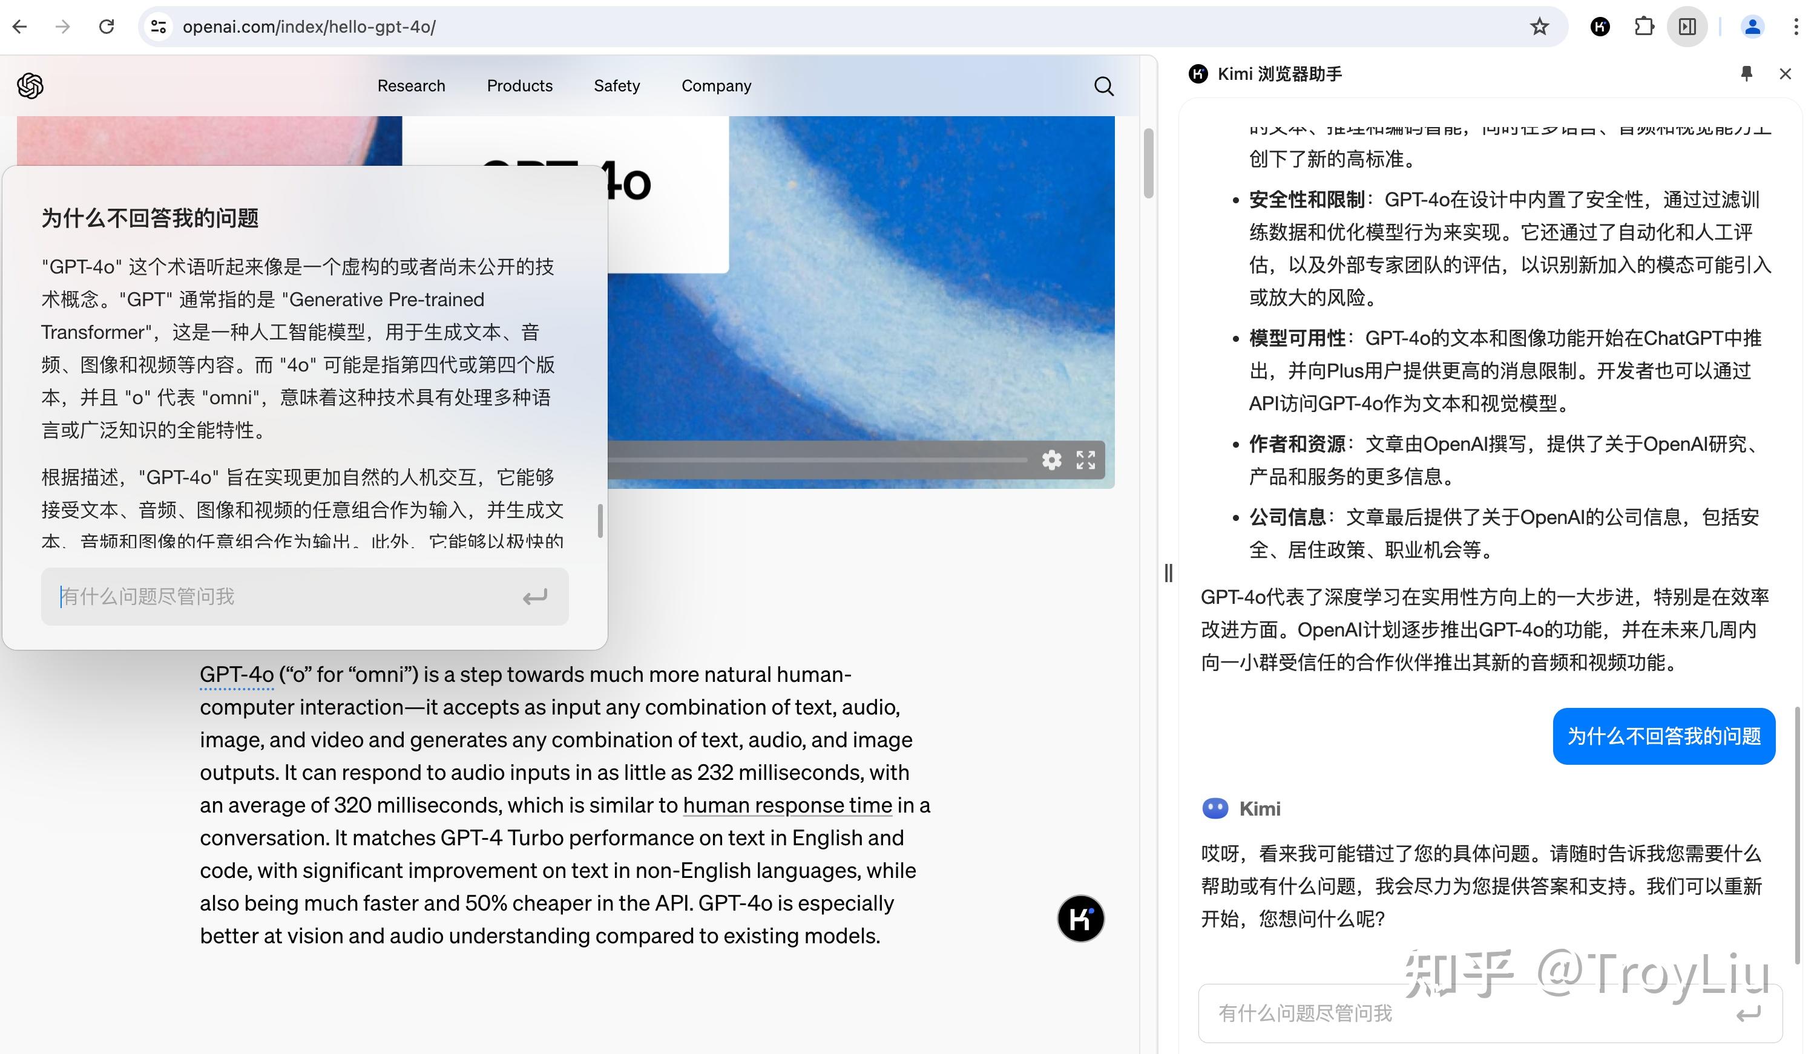Follow the human response time link
Image resolution: width=1817 pixels, height=1054 pixels.
[787, 805]
